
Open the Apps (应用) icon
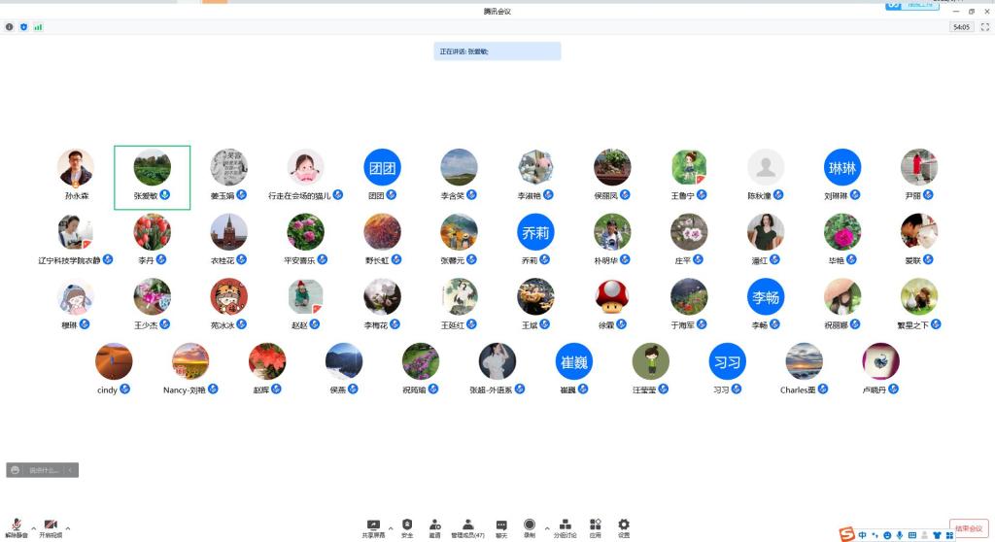pyautogui.click(x=595, y=525)
